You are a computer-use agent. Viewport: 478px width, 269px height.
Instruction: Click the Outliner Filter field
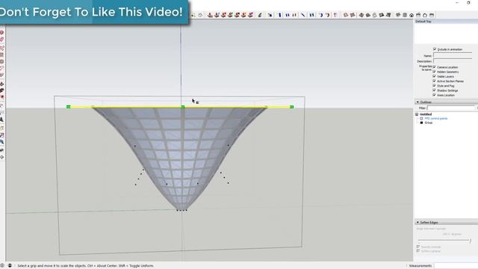(451, 108)
